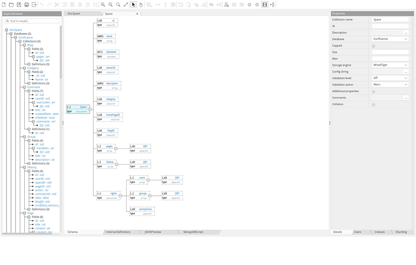Select the homePageID field in diagram
This screenshot has height=265, width=416.
(x=109, y=117)
